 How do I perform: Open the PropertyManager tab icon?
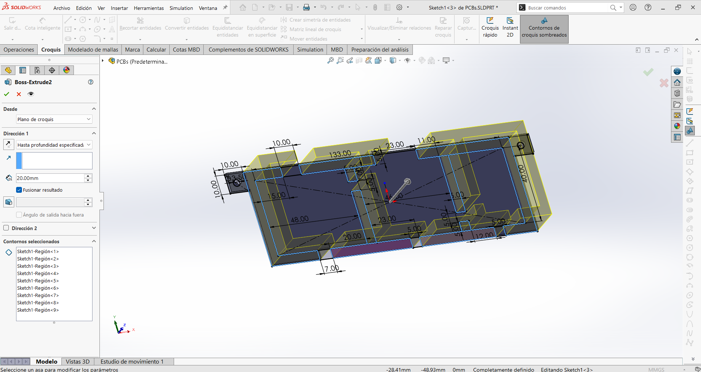coord(23,70)
